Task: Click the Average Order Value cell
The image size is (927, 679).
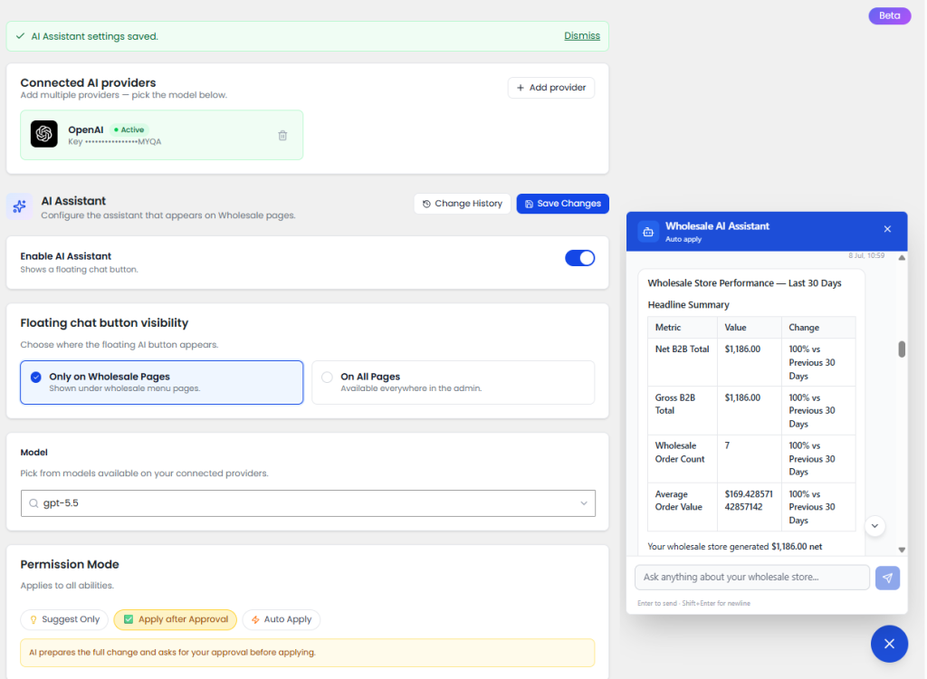Action: pyautogui.click(x=683, y=508)
